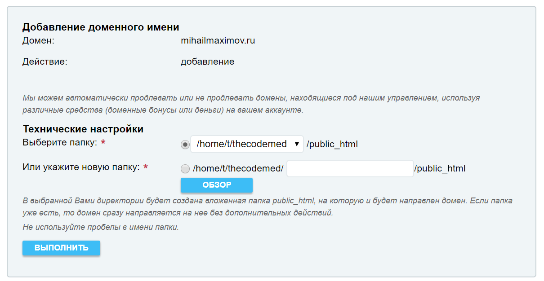Click the /home/t/thecodemed/ prefix before the input
This screenshot has width=544, height=281.
tap(238, 169)
